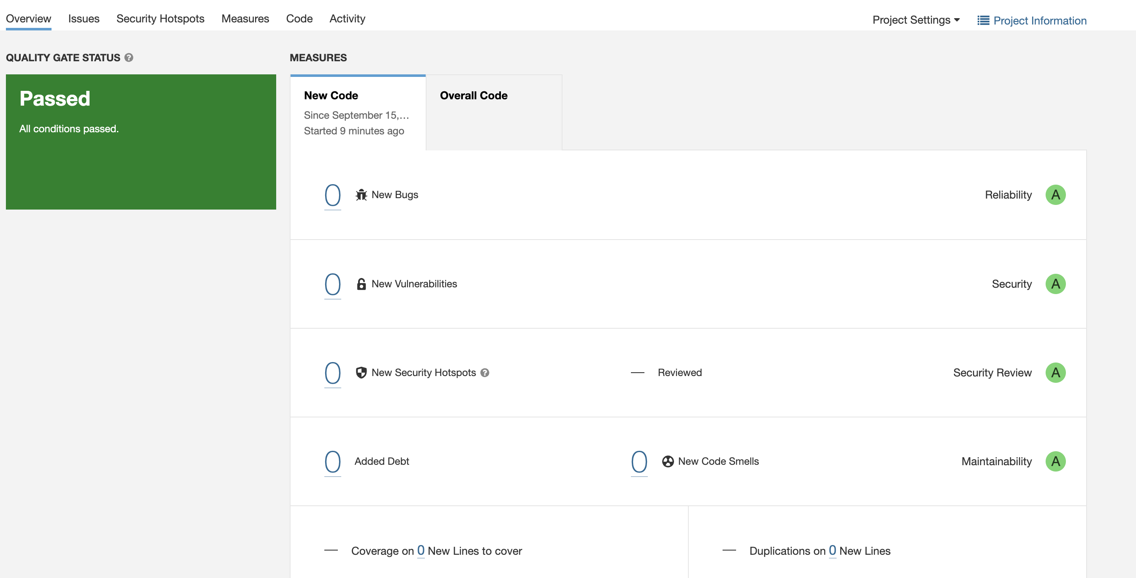Click the zero in Coverage New Lines

pyautogui.click(x=421, y=550)
